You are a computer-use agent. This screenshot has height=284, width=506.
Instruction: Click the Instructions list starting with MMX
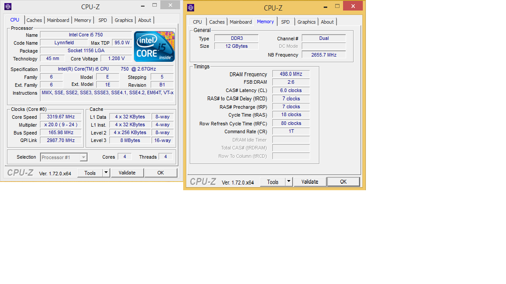click(x=108, y=95)
